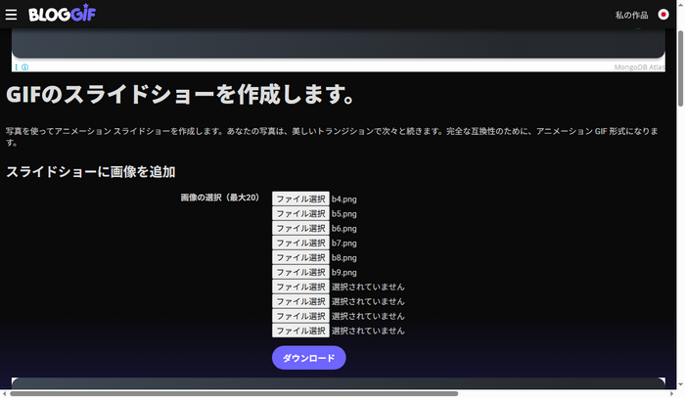Click the b7.png file name

tap(343, 243)
